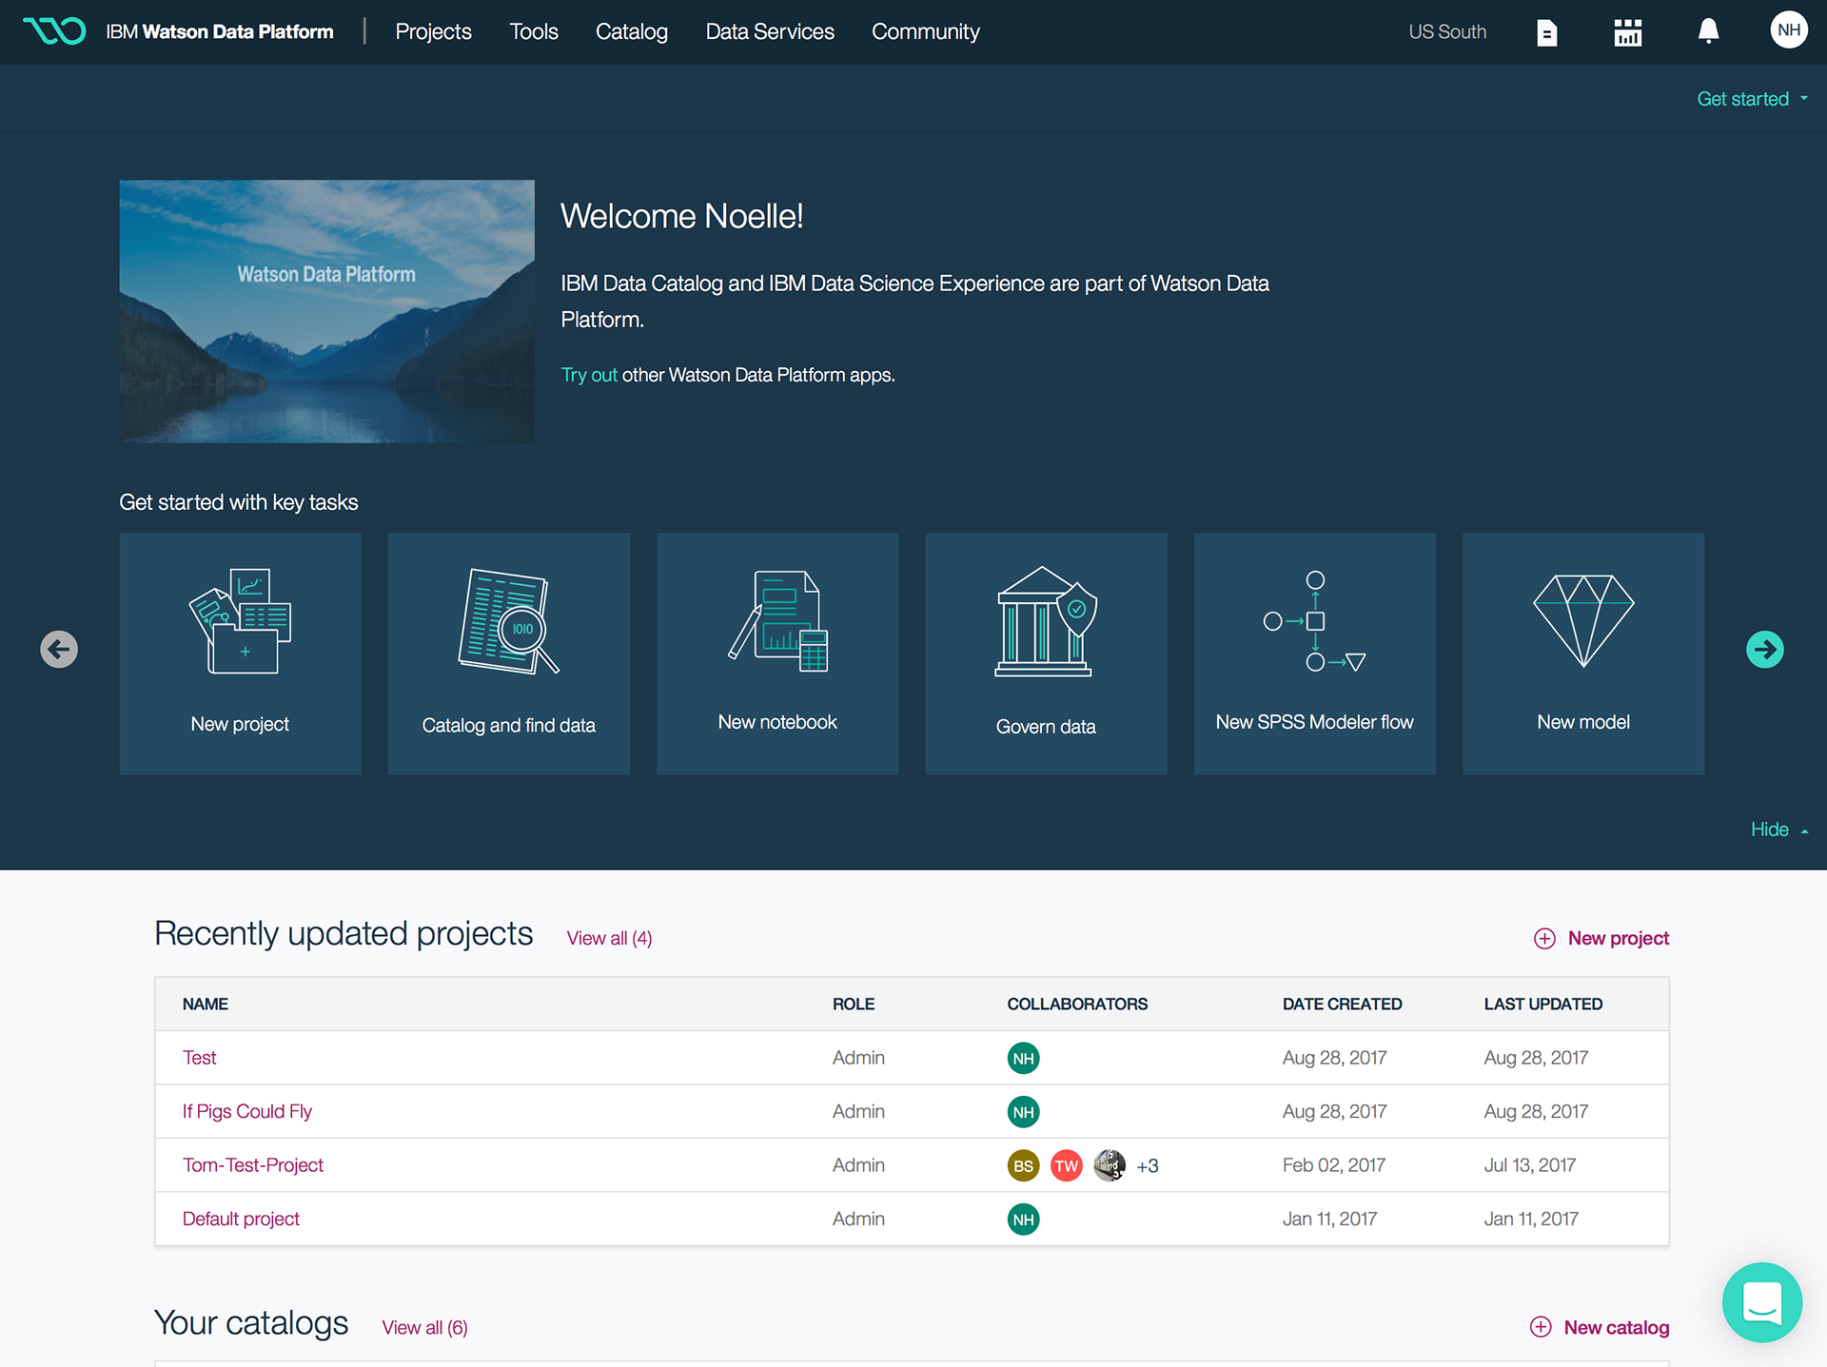Click the COLLABORATORS column header
The image size is (1827, 1367).
[x=1077, y=1004]
